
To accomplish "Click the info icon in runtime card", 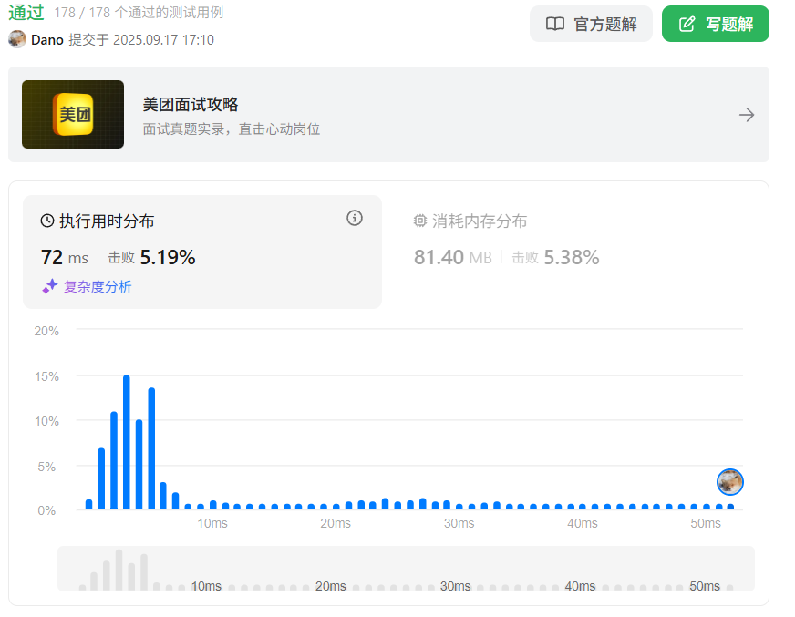I will click(x=355, y=218).
